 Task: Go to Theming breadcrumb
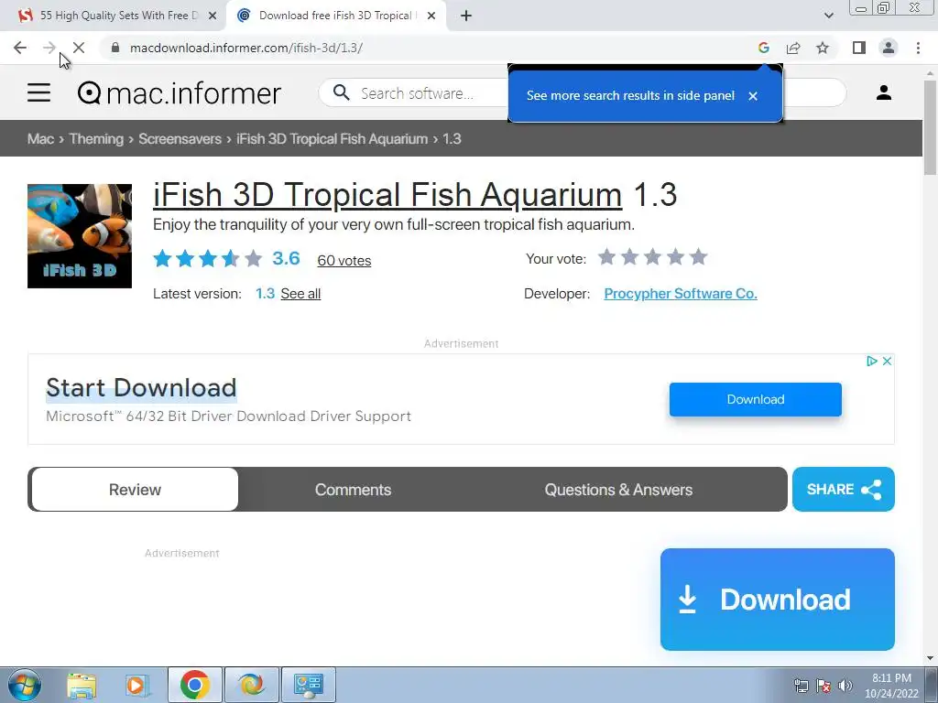tap(96, 139)
